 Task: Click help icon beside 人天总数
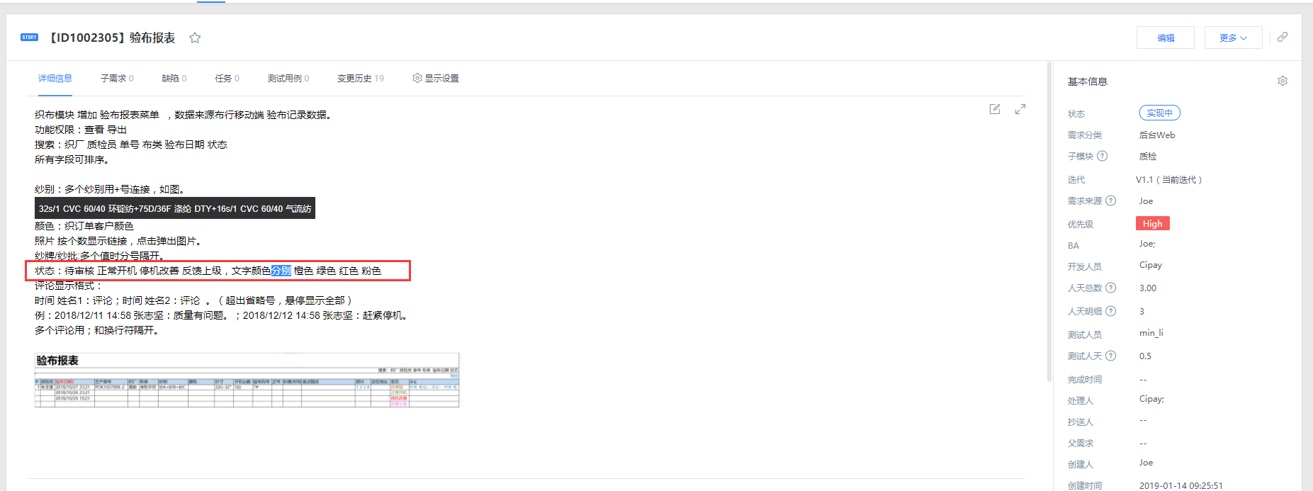click(x=1111, y=288)
